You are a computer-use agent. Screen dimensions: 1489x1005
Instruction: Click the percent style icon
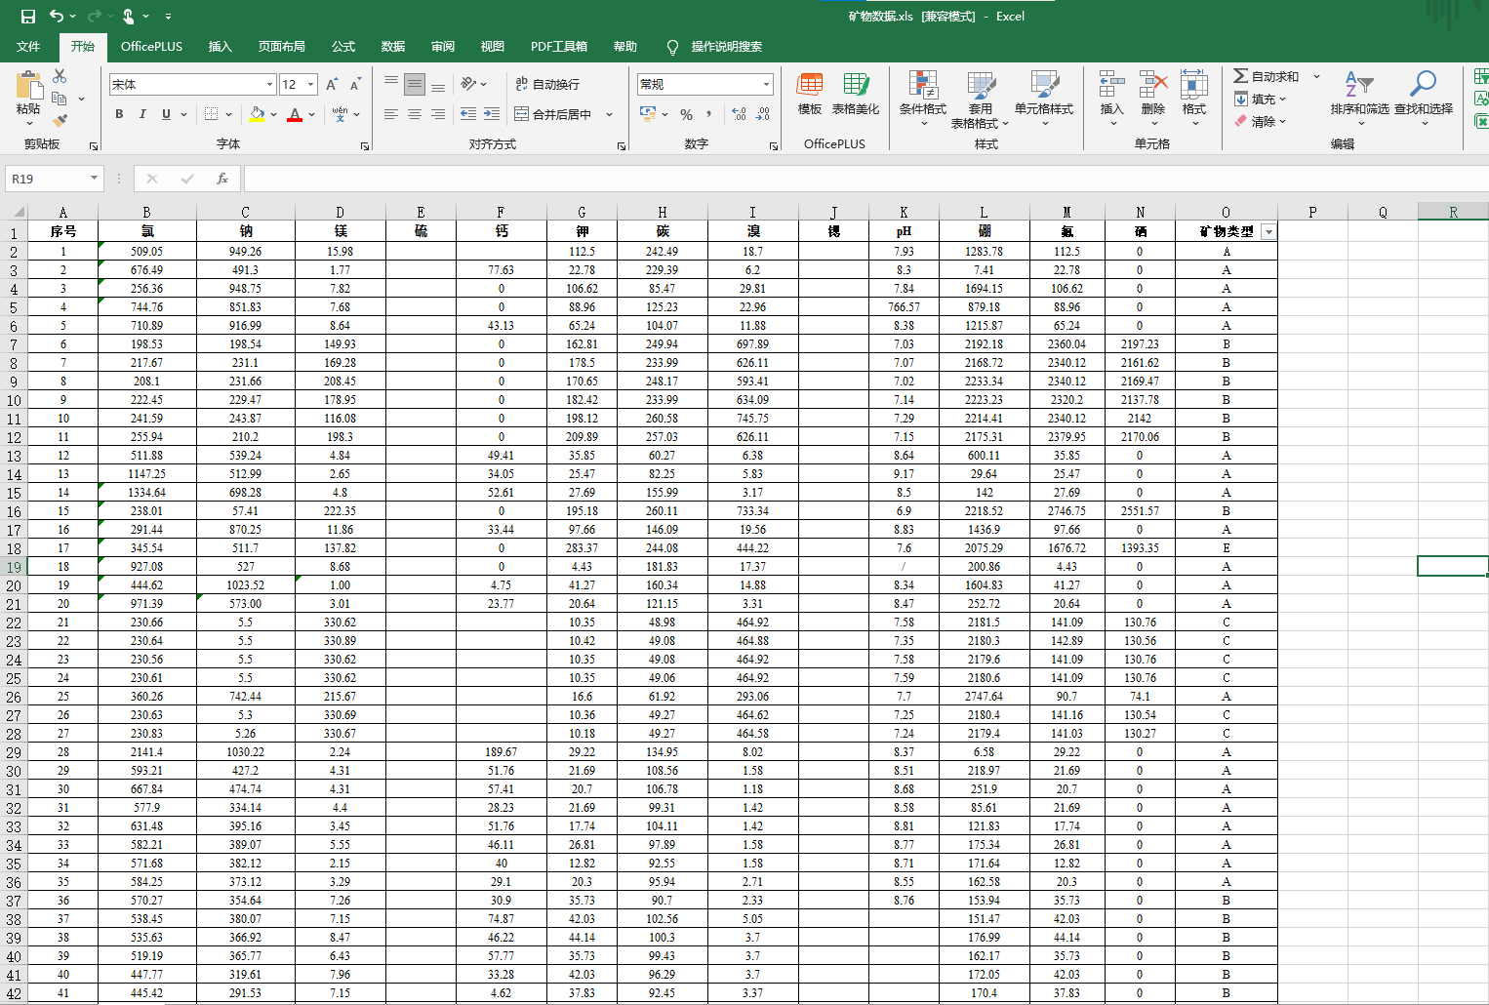pyautogui.click(x=686, y=114)
